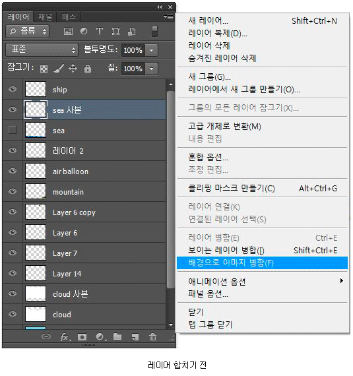Switch to the 채널 tab
This screenshot has height=376, width=353.
[x=45, y=17]
